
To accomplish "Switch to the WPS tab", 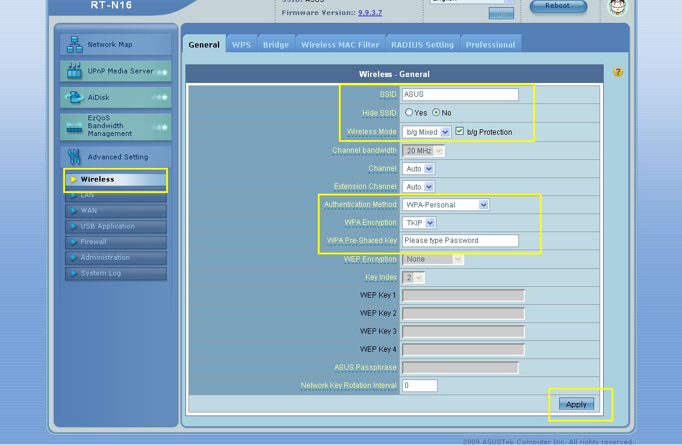I will point(241,44).
